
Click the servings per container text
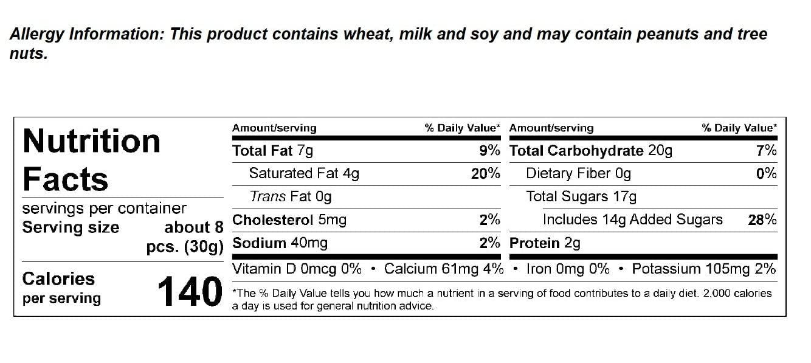pos(104,209)
